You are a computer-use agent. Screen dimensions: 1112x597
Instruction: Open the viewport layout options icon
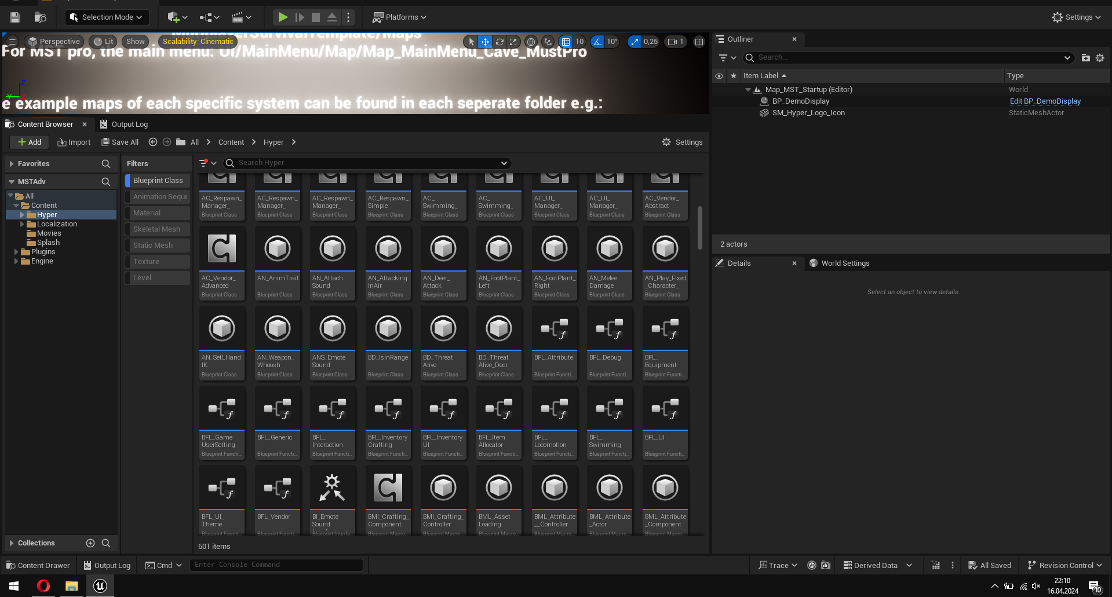click(699, 42)
